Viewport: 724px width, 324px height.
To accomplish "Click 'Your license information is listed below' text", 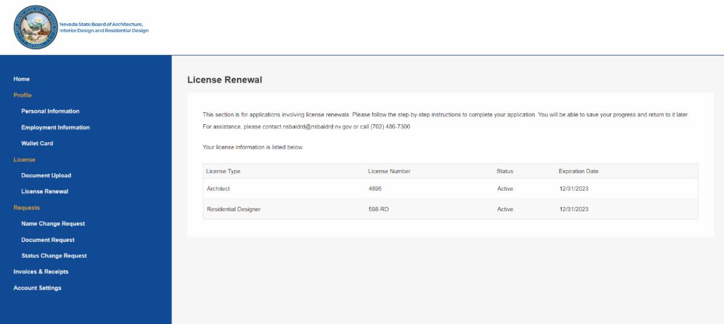I will (x=253, y=147).
